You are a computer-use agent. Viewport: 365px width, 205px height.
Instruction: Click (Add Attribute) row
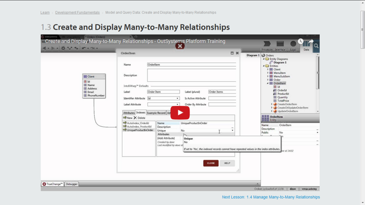pos(166,138)
